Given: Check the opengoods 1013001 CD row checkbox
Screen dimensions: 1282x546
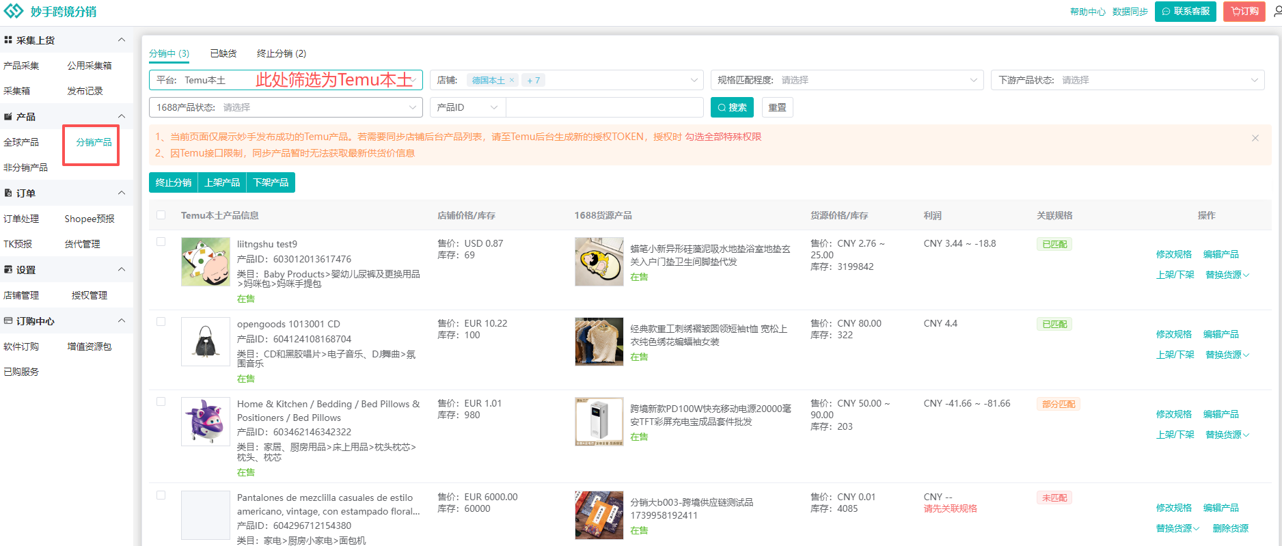Looking at the screenshot, I should [x=161, y=322].
